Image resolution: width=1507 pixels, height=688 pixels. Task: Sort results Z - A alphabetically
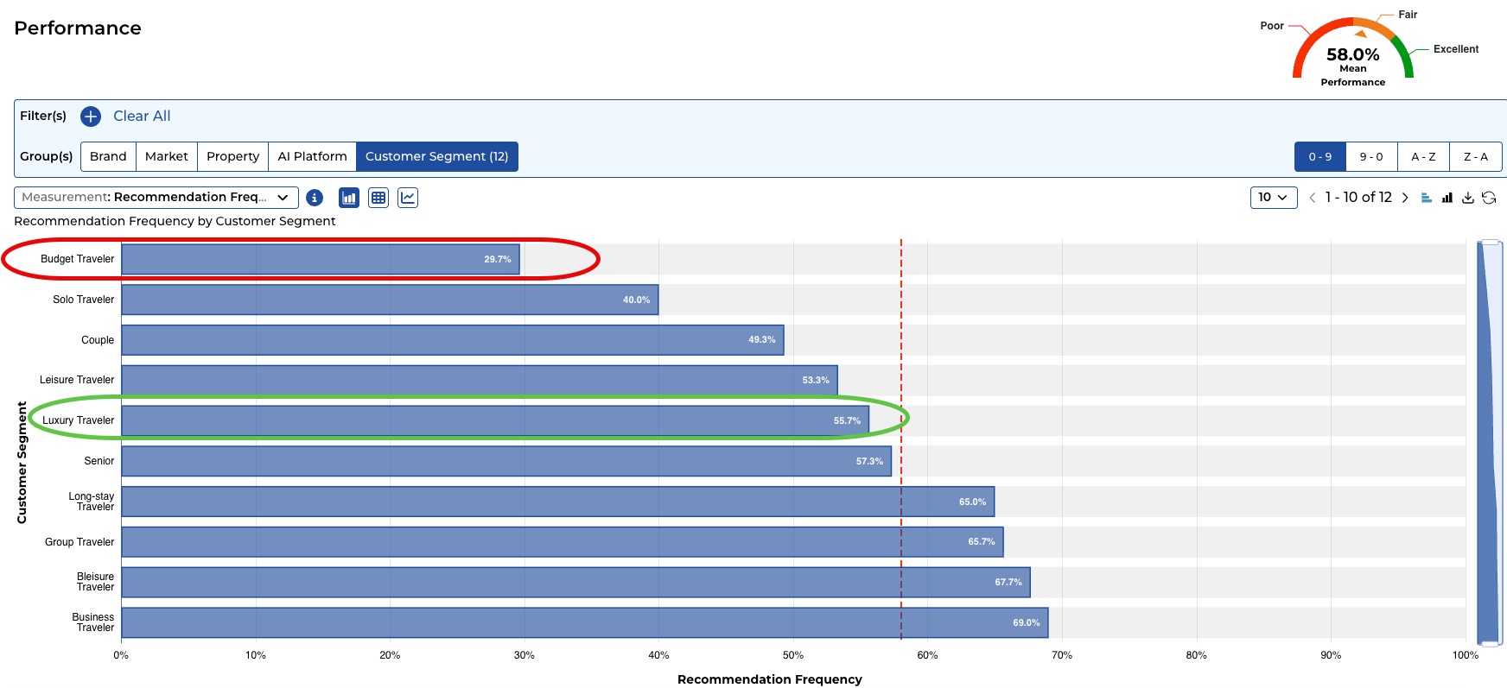tap(1476, 157)
